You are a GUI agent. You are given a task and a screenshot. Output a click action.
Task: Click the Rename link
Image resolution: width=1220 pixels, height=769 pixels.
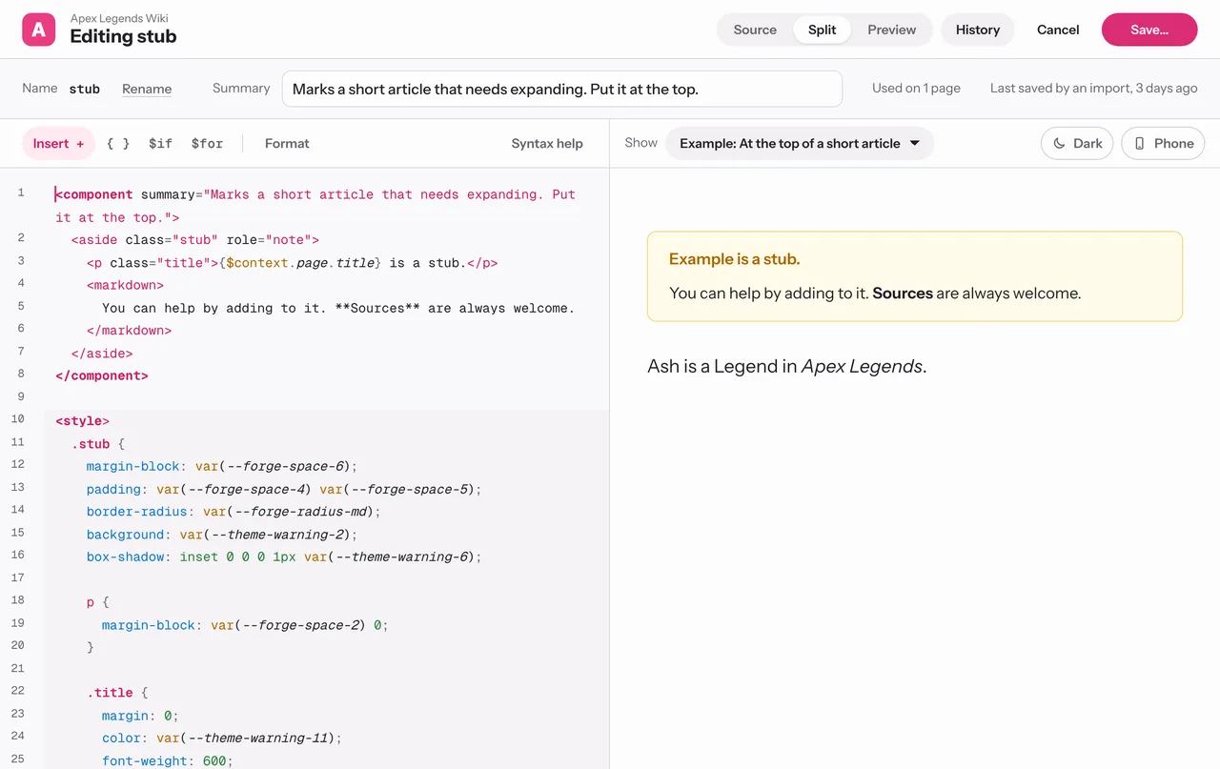click(x=147, y=89)
